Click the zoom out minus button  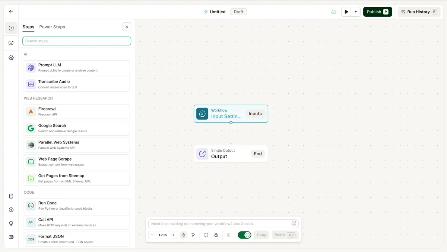click(x=152, y=235)
